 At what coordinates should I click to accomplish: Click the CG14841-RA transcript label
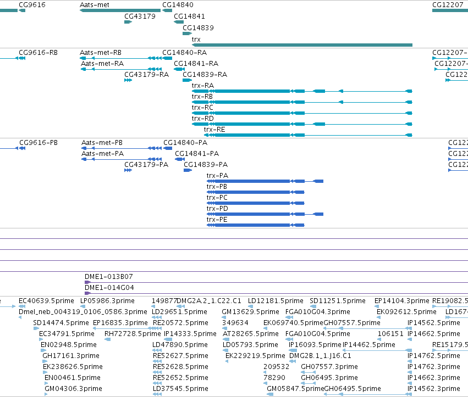196,64
